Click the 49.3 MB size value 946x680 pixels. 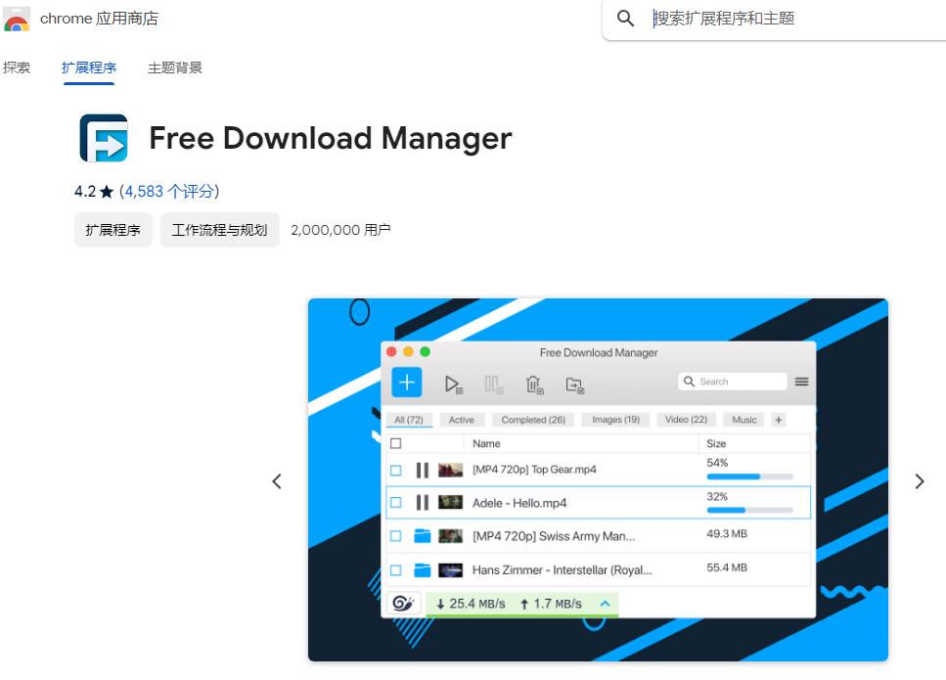coord(727,534)
